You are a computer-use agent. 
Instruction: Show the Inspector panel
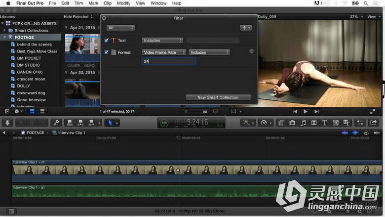[360, 123]
